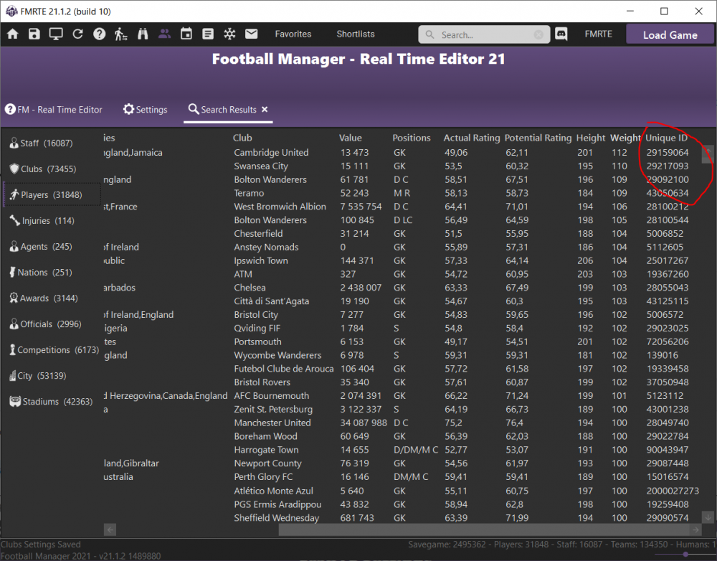Screen dimensions: 717x561
Task: Click the Anstey Nomads club cell
Action: coord(266,247)
